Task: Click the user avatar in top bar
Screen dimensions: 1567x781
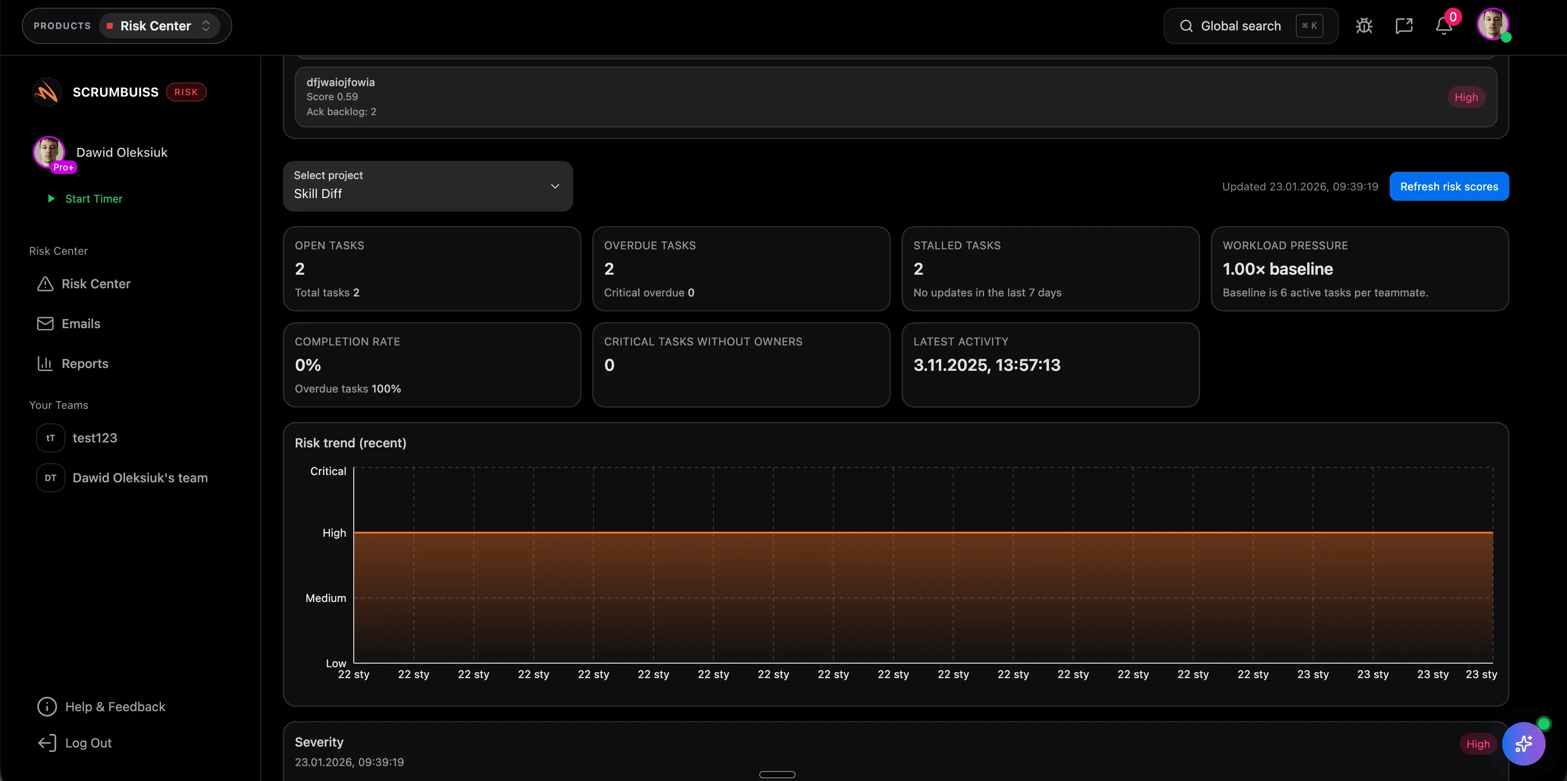Action: 1493,24
